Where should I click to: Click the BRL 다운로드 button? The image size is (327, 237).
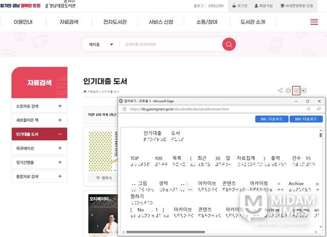pyautogui.click(x=272, y=119)
